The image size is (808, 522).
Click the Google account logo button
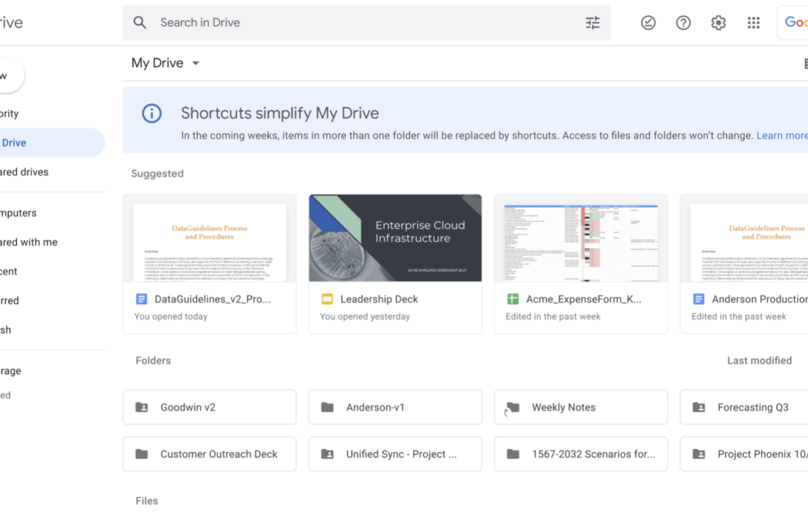point(793,23)
